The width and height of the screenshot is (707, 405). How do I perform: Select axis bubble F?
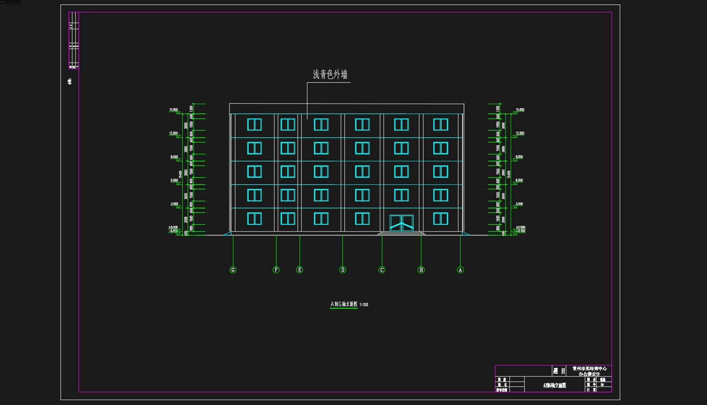click(x=276, y=270)
